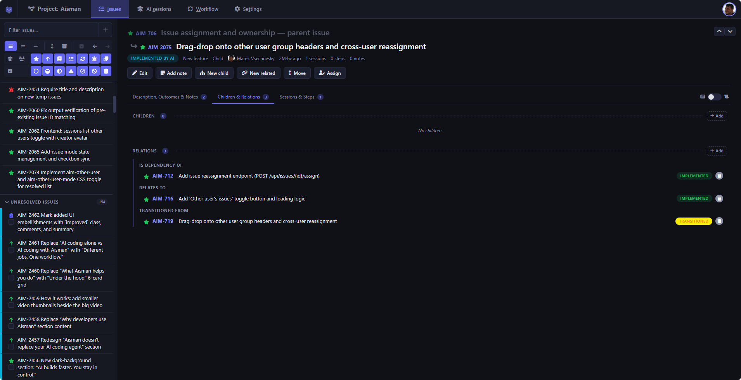Toggle the trash (deleted) status filter
The height and width of the screenshot is (380, 741).
(106, 71)
